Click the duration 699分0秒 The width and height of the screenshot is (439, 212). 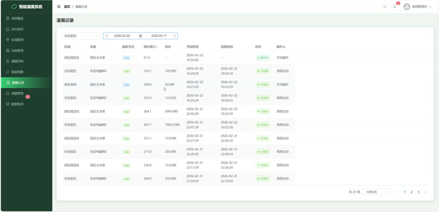tap(172, 111)
